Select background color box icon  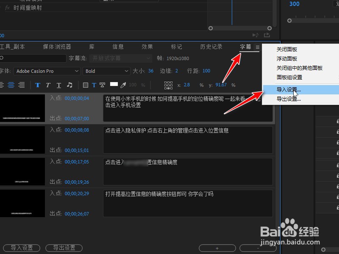point(86,85)
